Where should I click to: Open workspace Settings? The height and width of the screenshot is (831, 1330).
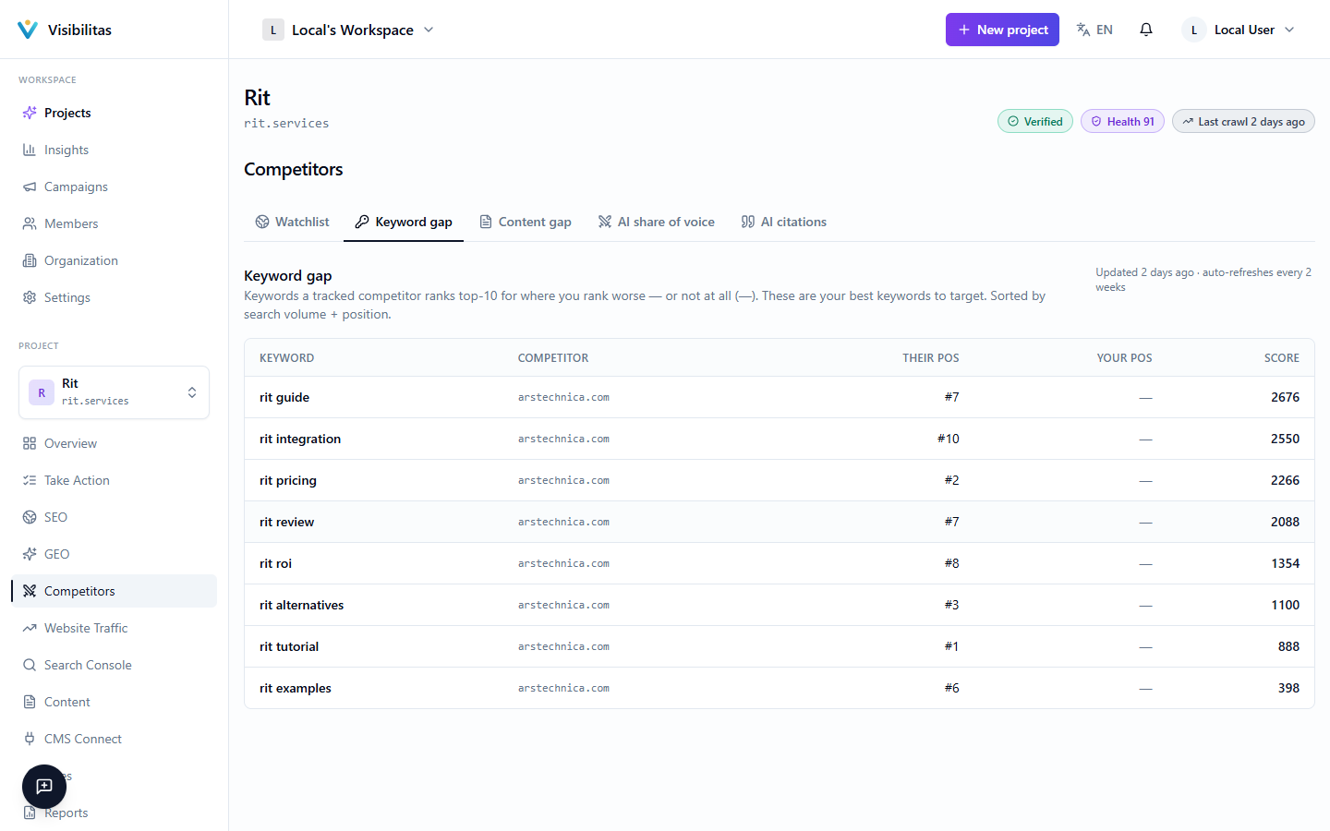(114, 297)
